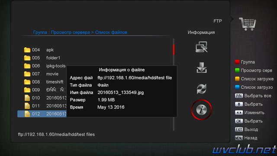Click the FTP tab label
The image size is (277, 156).
[x=218, y=21]
